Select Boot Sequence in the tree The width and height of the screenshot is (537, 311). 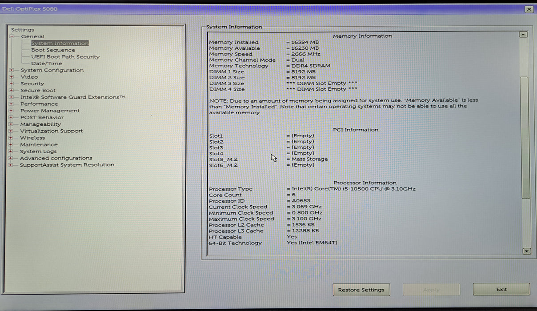tap(53, 50)
